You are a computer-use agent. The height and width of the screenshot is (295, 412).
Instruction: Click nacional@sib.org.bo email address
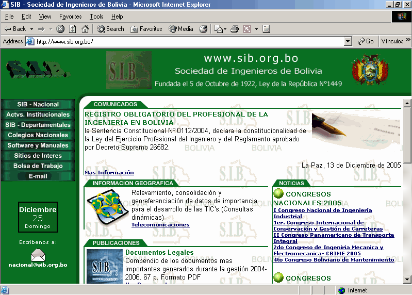pos(38,265)
